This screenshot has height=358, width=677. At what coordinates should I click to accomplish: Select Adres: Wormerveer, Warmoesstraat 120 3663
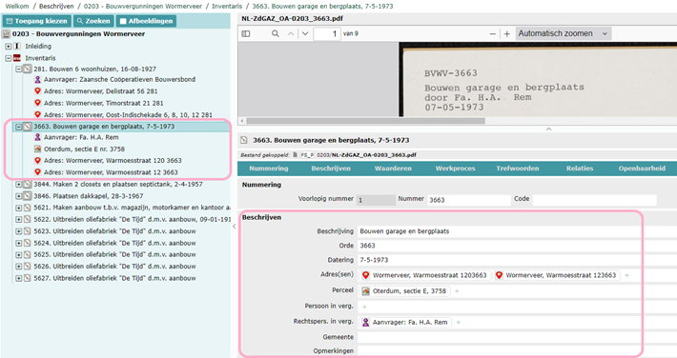113,161
